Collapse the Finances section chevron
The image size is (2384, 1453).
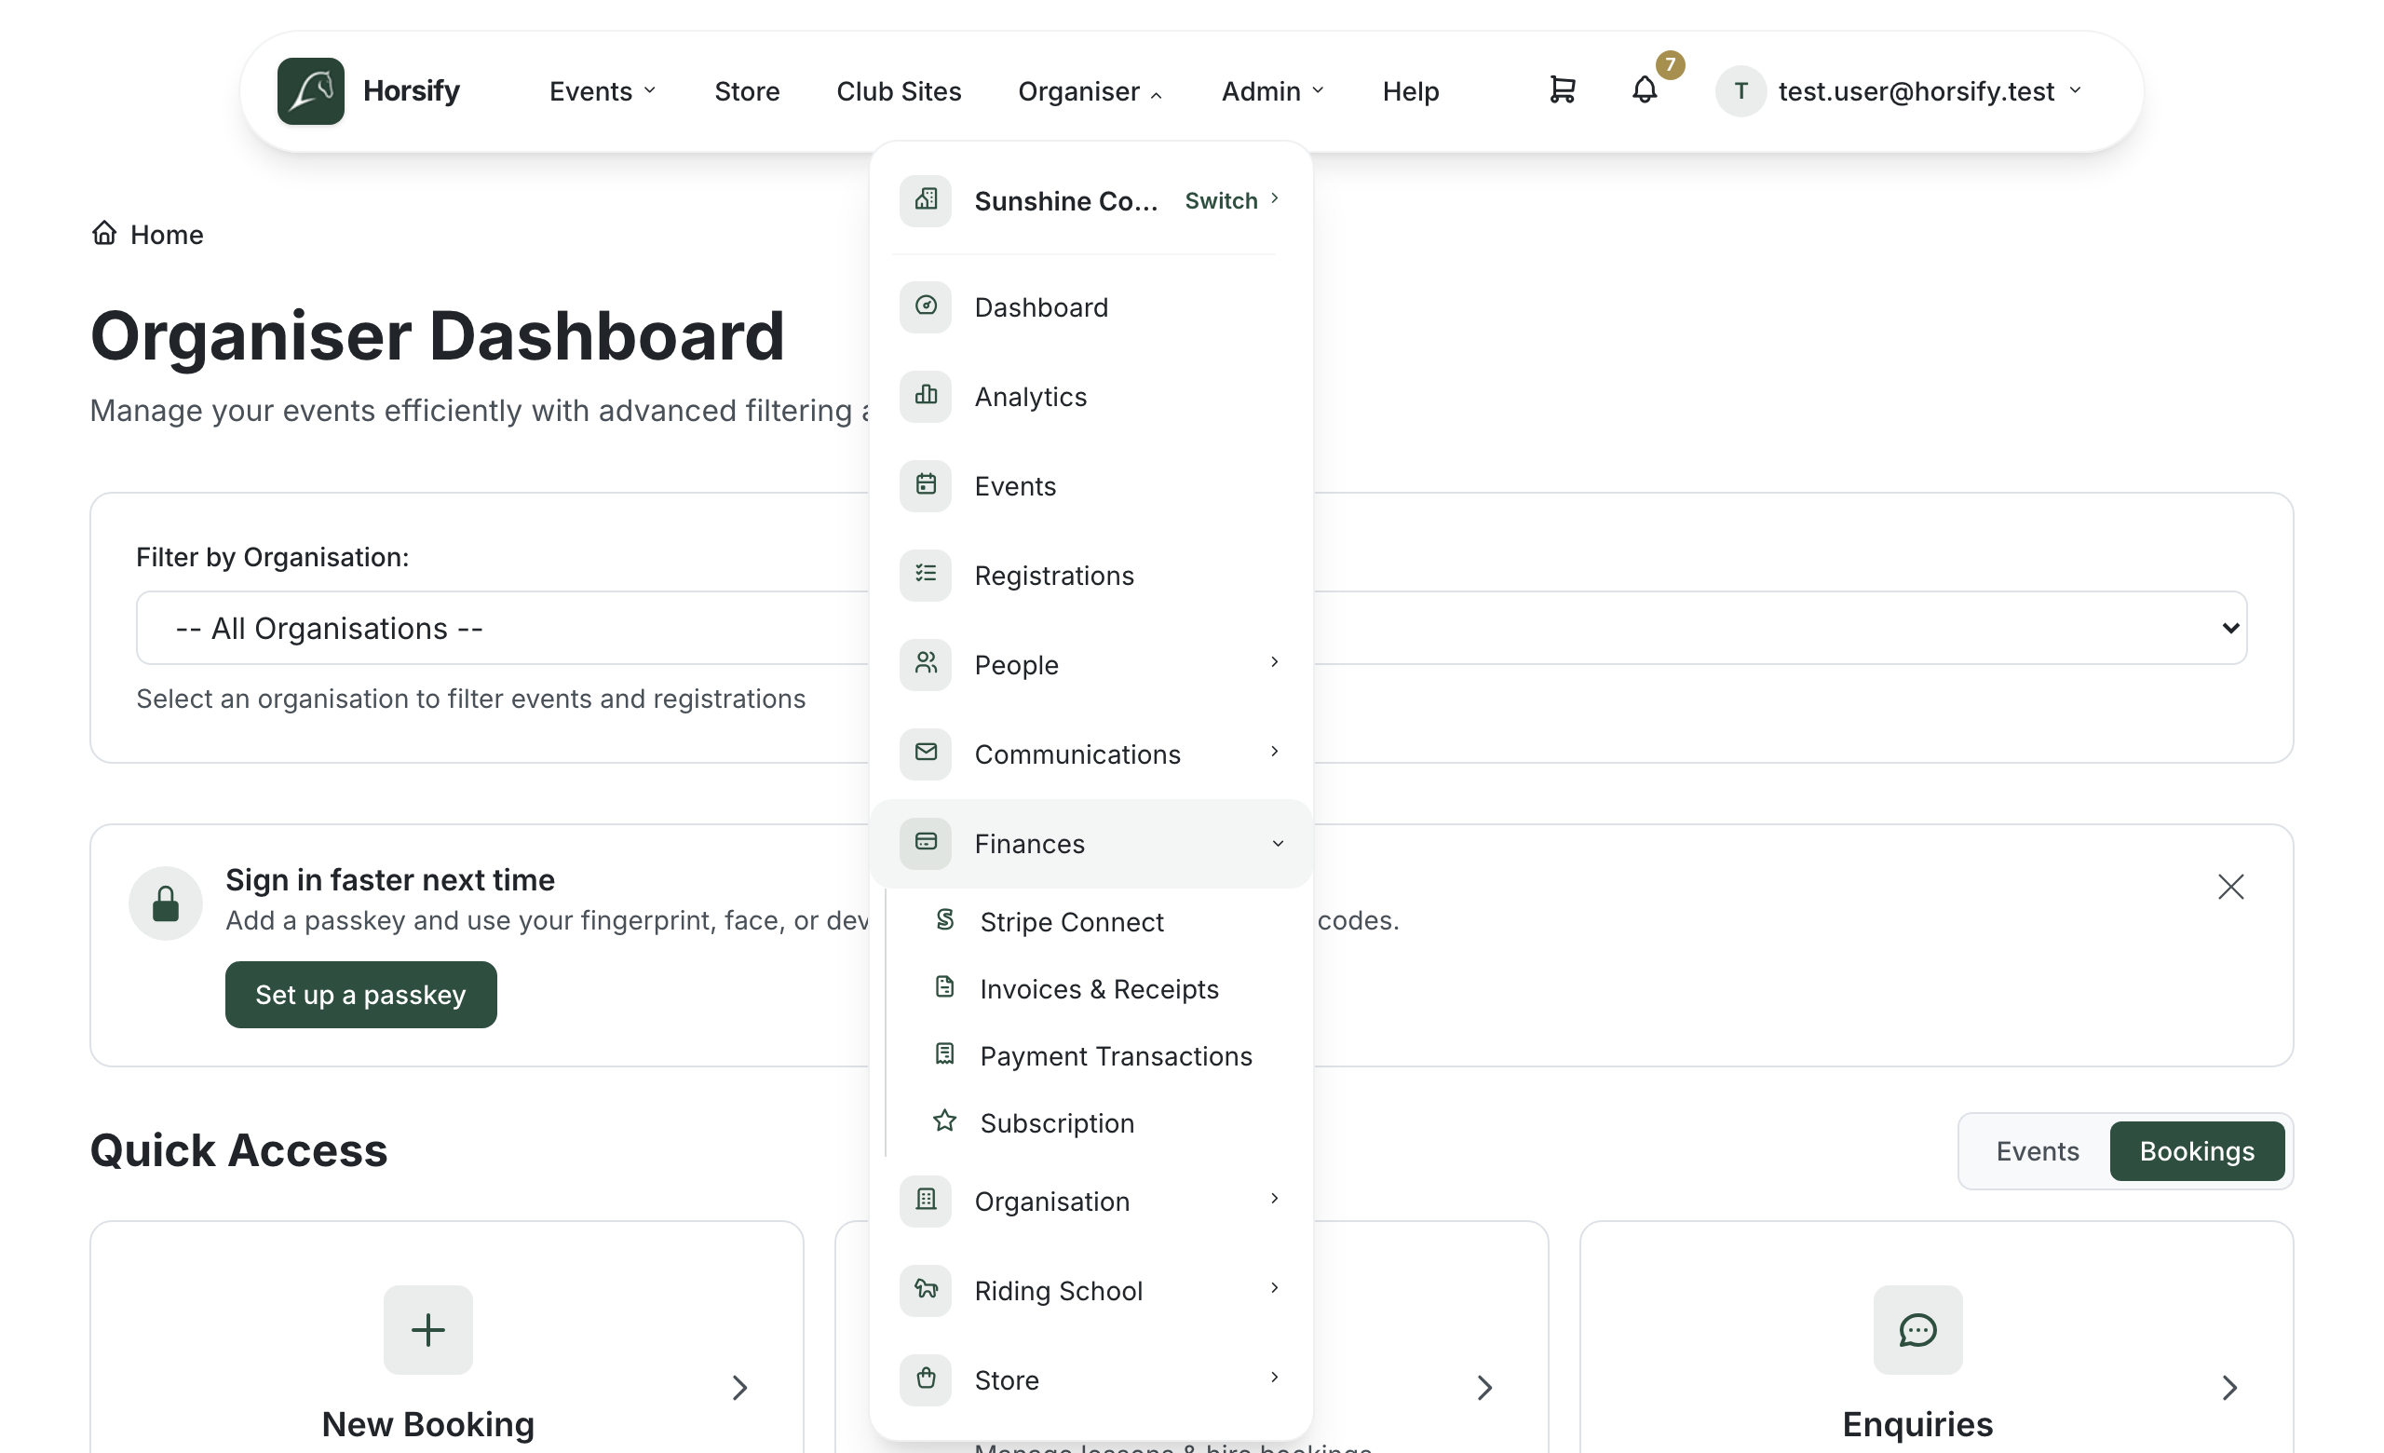click(1277, 844)
